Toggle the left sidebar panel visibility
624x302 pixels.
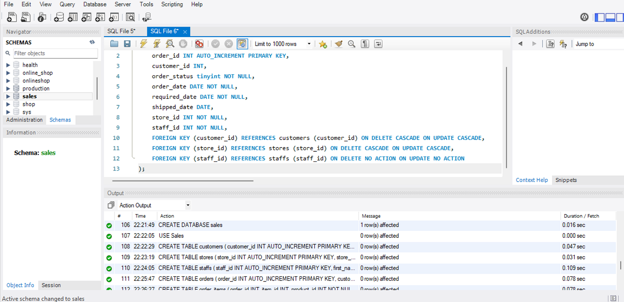[x=600, y=17]
